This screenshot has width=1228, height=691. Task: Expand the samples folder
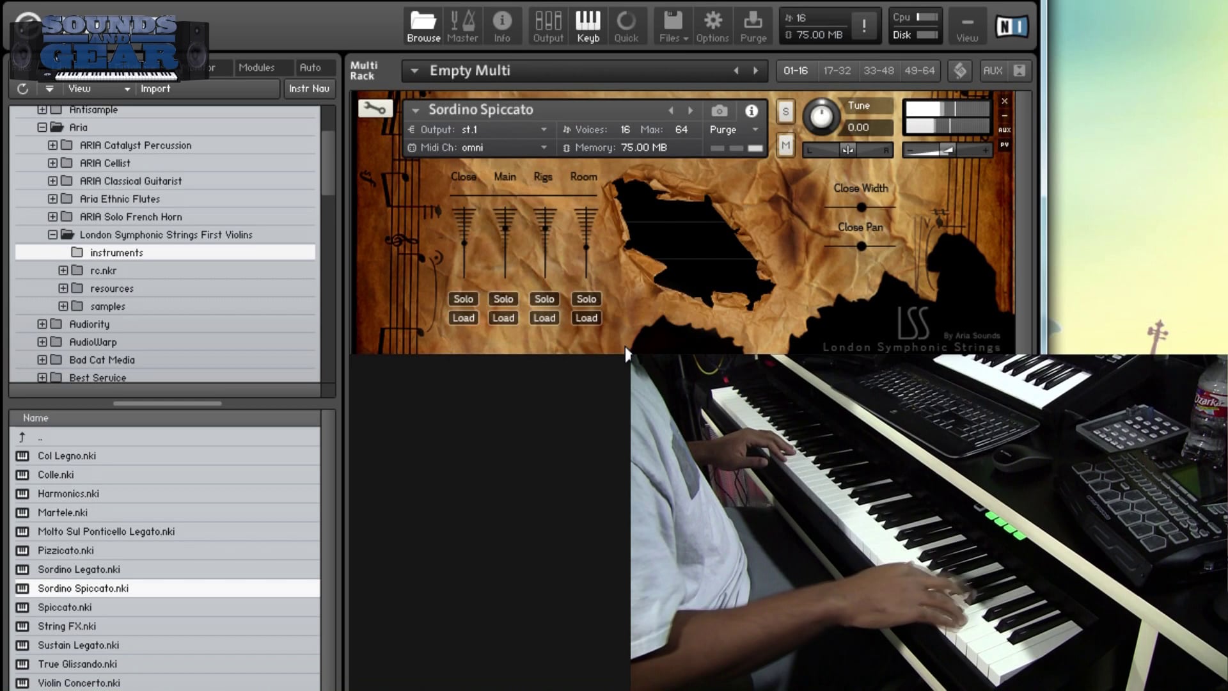click(63, 306)
